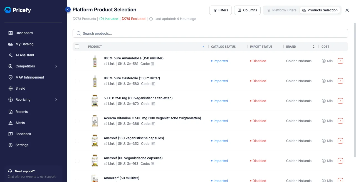Click the barcode icon for Gn-163
This screenshot has height=182, width=356.
point(153,164)
